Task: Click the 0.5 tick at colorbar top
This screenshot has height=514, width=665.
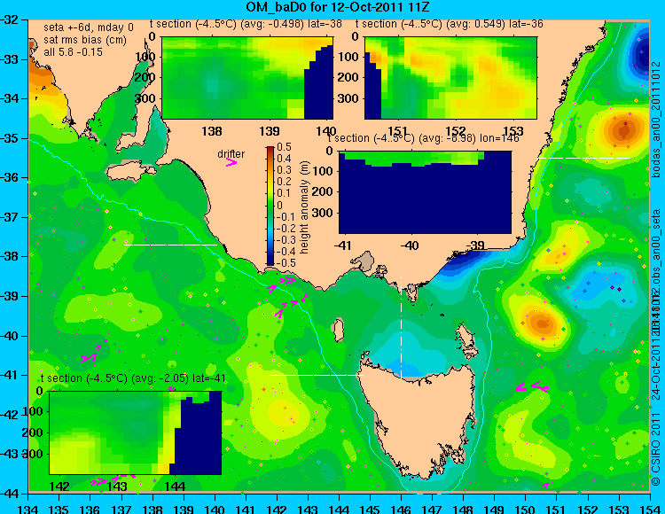Action: [x=285, y=147]
